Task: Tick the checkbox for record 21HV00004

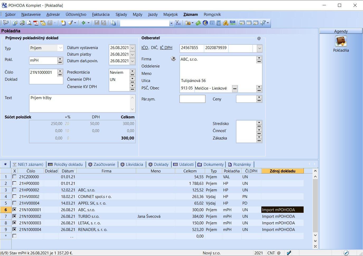Action: point(15,203)
